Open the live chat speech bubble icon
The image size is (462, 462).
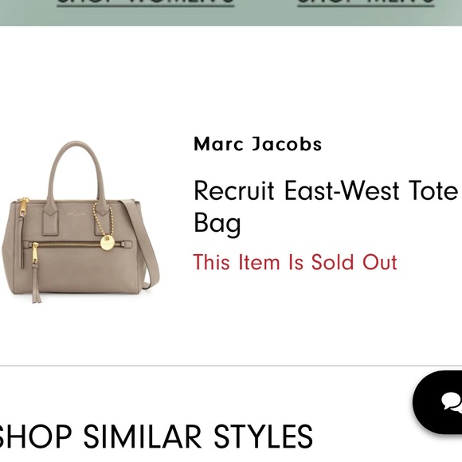coord(452,402)
